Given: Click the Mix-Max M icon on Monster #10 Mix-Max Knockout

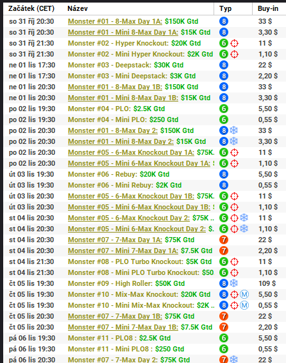Looking at the screenshot, I should click(244, 294).
